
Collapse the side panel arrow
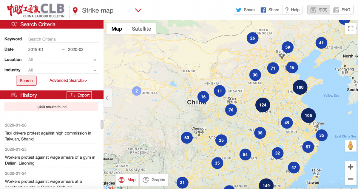pos(108,98)
